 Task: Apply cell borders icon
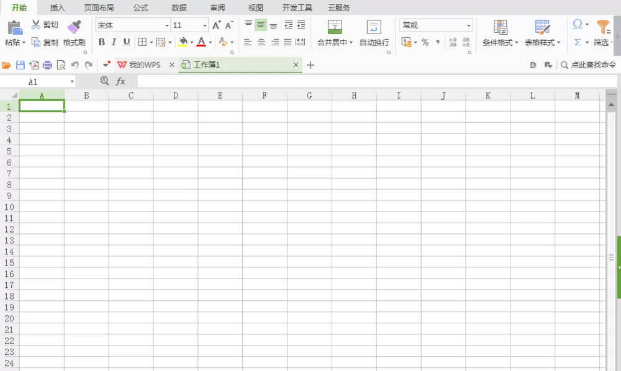pos(142,42)
